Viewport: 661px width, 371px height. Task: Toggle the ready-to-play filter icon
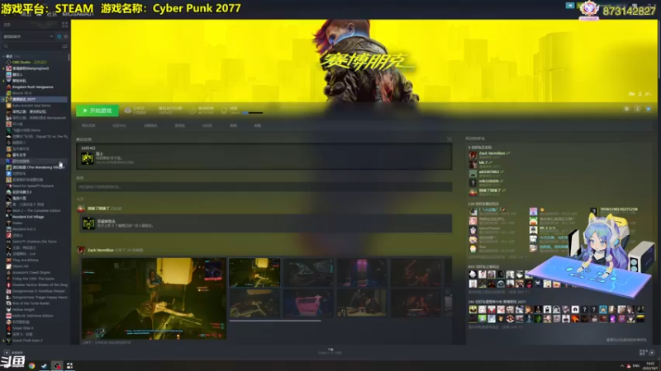click(66, 36)
